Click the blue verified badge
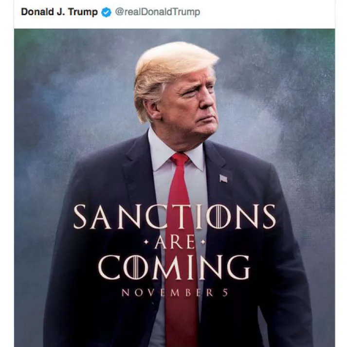347x347 pixels. pyautogui.click(x=106, y=13)
